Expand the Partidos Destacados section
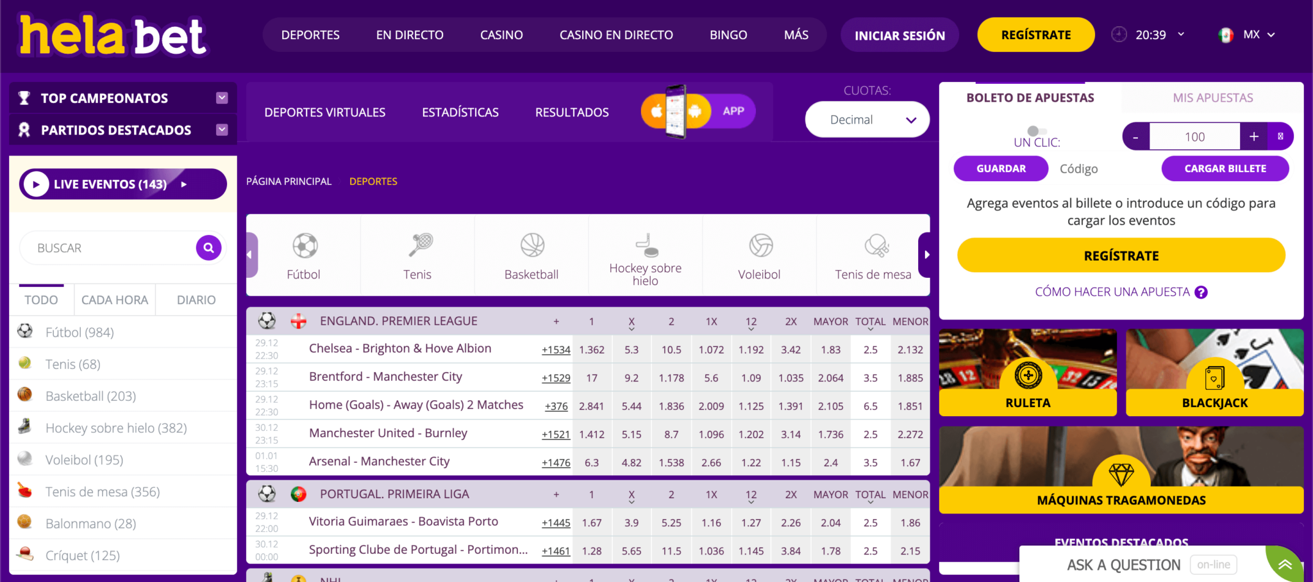Image resolution: width=1313 pixels, height=582 pixels. tap(222, 130)
